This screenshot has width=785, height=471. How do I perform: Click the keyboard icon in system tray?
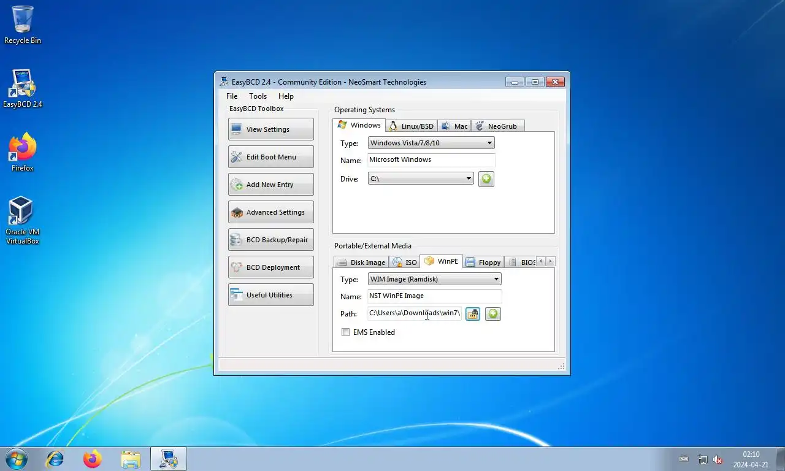(x=684, y=459)
